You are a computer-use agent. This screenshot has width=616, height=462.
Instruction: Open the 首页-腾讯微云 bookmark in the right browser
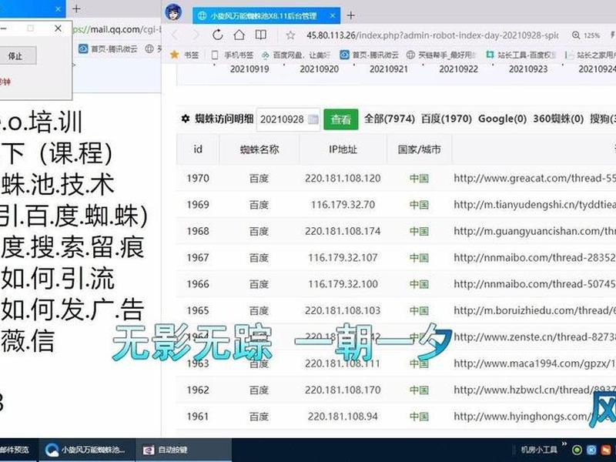369,55
